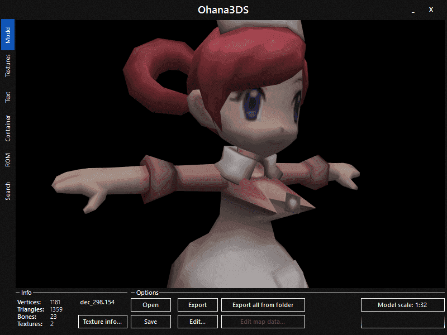
Task: Click the Vertices count 1181
Action: click(55, 302)
